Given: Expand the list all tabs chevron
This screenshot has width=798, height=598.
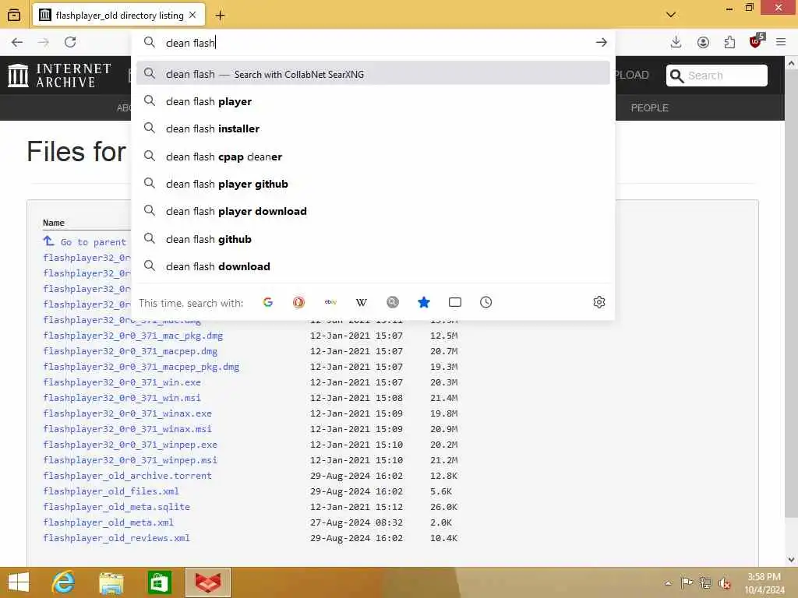Looking at the screenshot, I should pos(671,15).
